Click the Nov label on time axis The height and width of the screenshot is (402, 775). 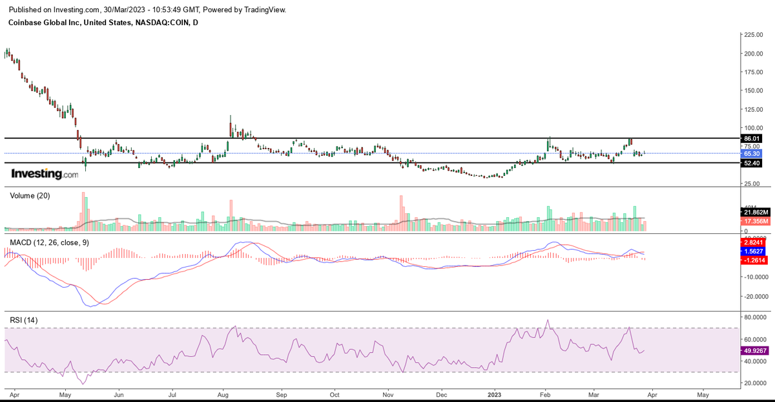(x=387, y=394)
